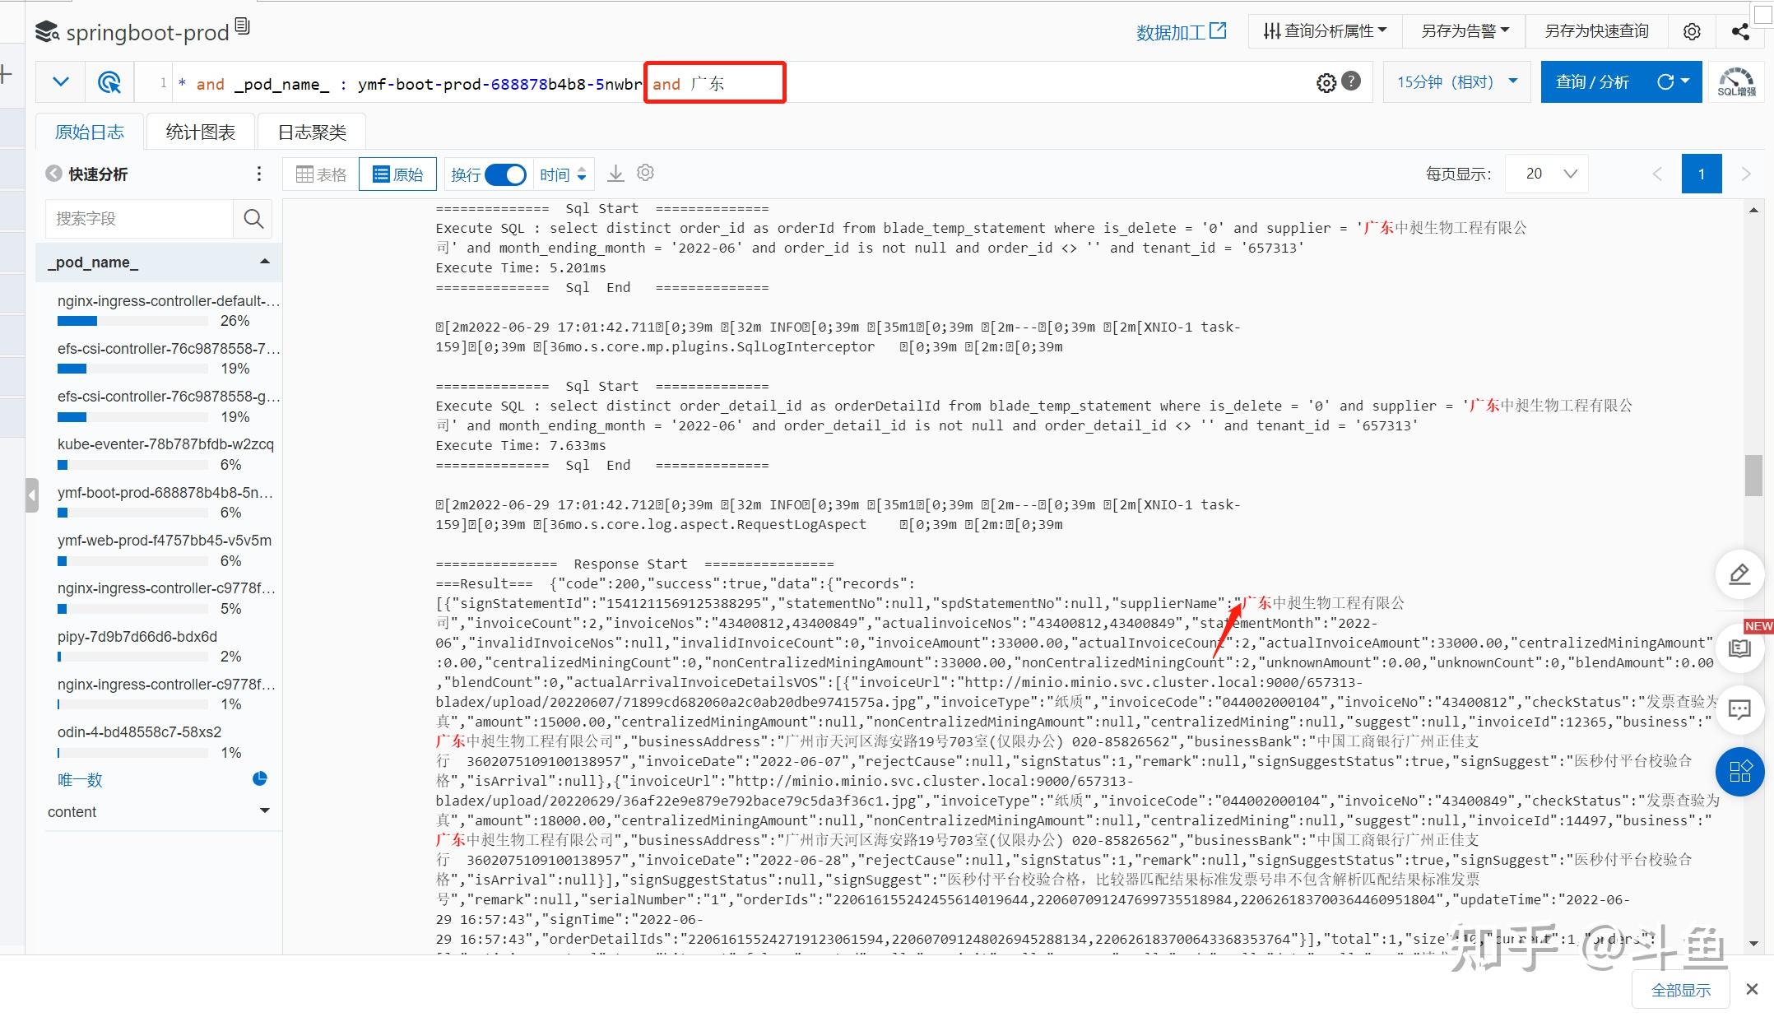Switch to the 日志聚类 tab
1774x1017 pixels.
pos(312,132)
